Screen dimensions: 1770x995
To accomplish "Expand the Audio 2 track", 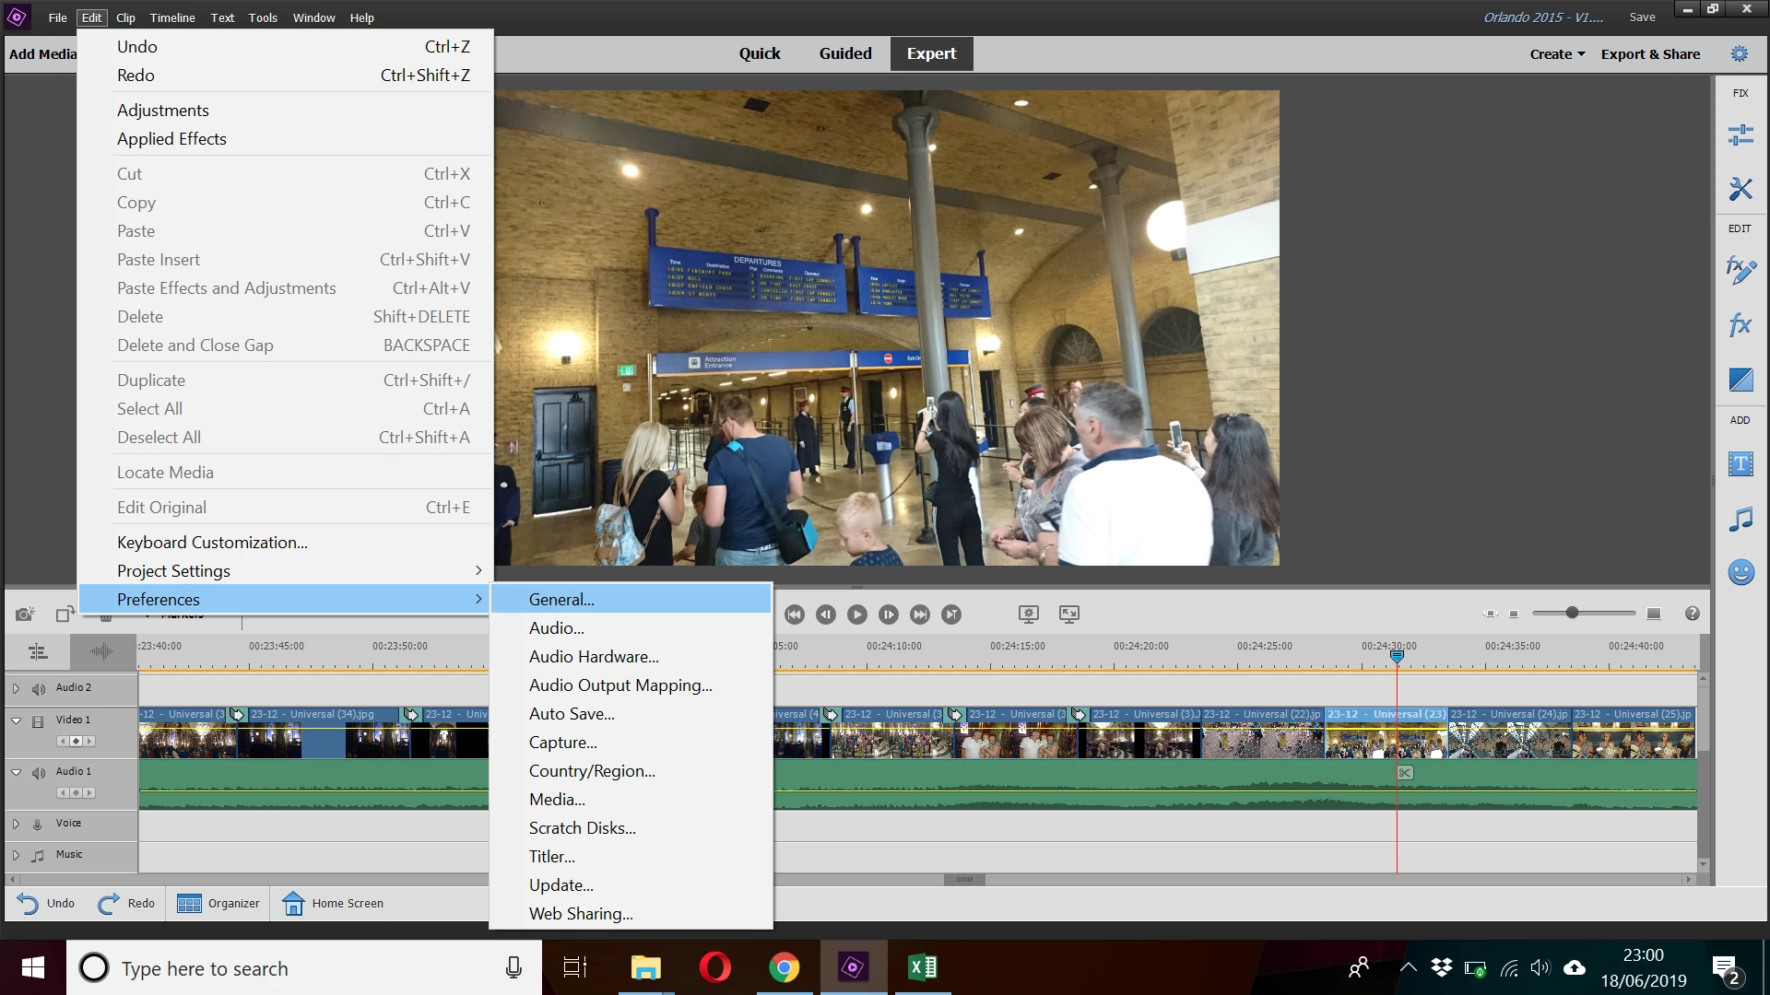I will [16, 688].
